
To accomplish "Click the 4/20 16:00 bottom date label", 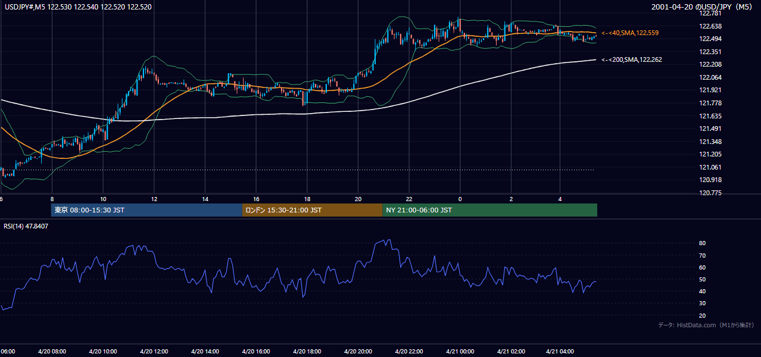I will coord(256,352).
